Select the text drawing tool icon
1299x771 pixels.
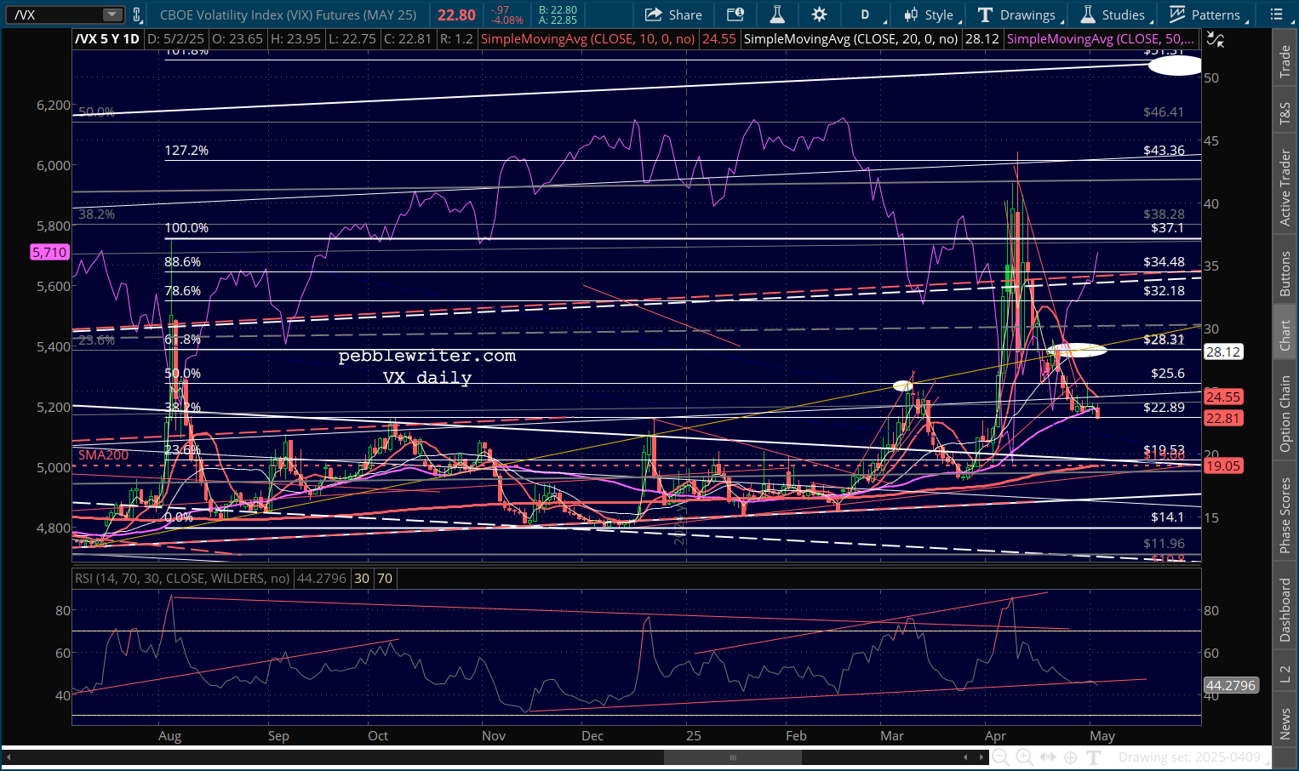click(x=1092, y=757)
